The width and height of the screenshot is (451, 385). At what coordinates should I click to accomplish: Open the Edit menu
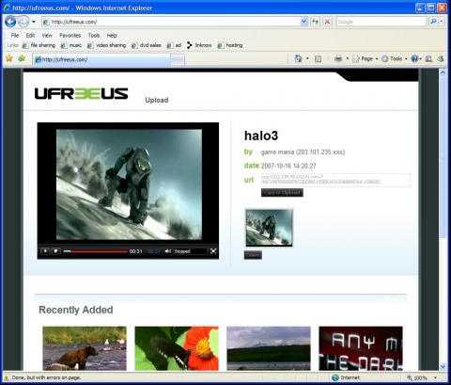pyautogui.click(x=30, y=35)
